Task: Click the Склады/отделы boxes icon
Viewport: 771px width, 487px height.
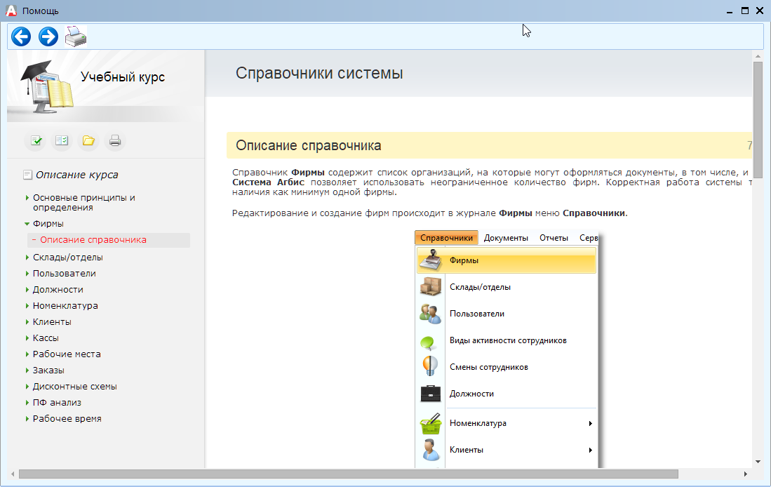Action: [430, 287]
